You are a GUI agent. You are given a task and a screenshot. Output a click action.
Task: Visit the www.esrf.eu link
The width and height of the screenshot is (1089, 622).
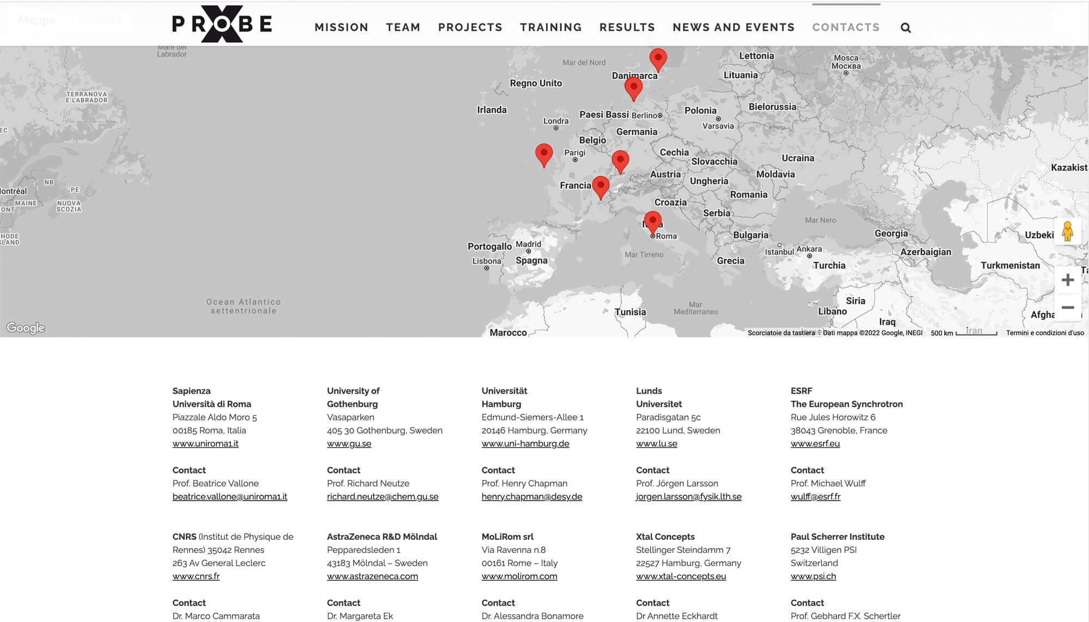tap(815, 444)
